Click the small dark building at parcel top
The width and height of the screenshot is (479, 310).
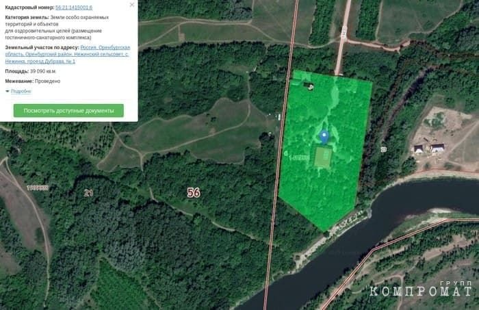pyautogui.click(x=309, y=86)
